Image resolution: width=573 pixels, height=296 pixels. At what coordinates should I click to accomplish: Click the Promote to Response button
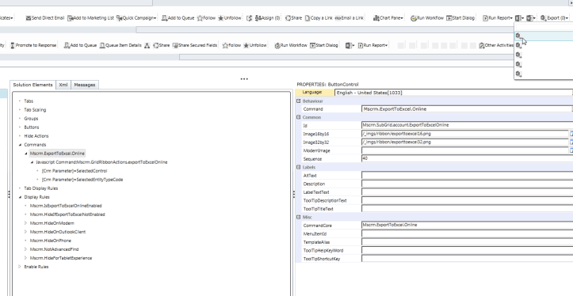tap(33, 45)
